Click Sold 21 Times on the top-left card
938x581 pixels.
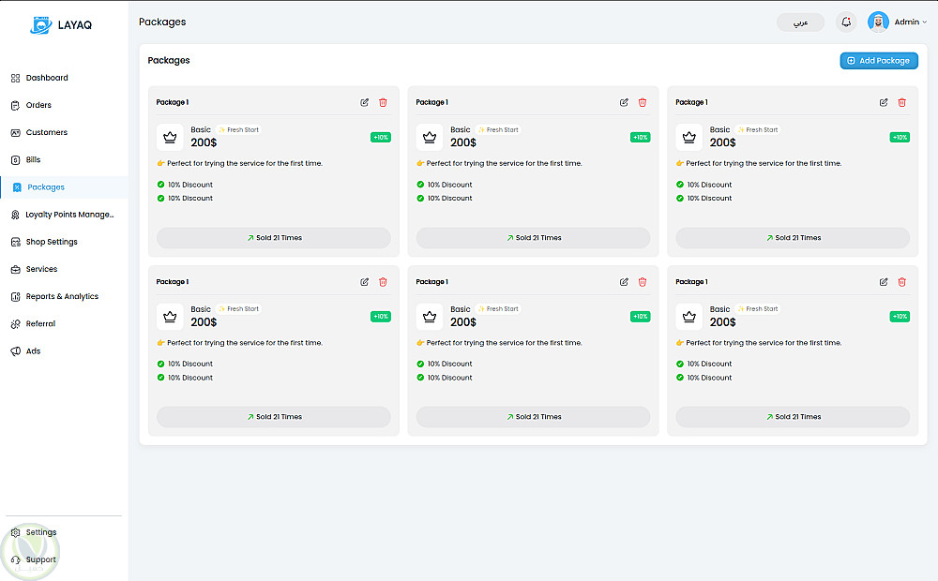(274, 238)
